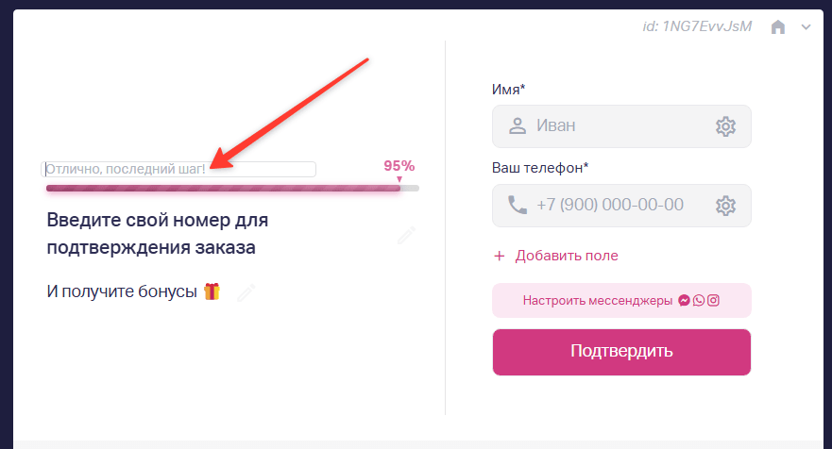Click the phone handset icon

pyautogui.click(x=518, y=205)
